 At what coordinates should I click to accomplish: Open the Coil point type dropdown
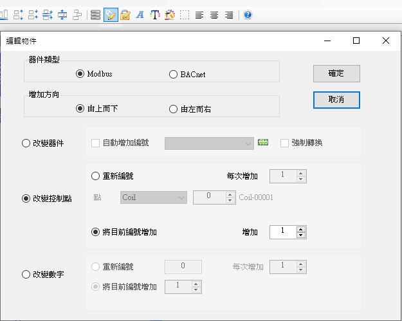coord(154,197)
